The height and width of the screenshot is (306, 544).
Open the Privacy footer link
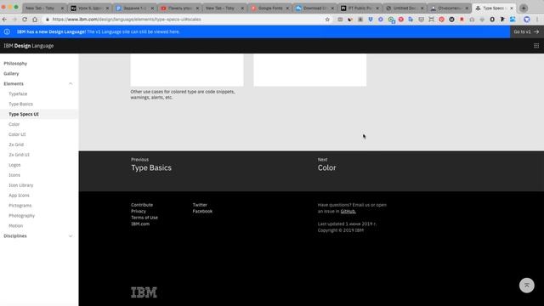139,211
